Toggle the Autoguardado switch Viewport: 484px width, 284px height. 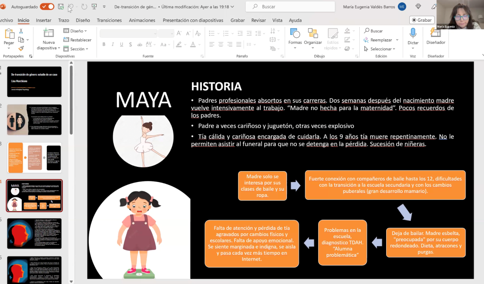[x=47, y=7]
